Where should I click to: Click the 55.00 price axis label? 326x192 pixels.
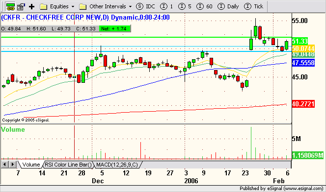coord(299,21)
